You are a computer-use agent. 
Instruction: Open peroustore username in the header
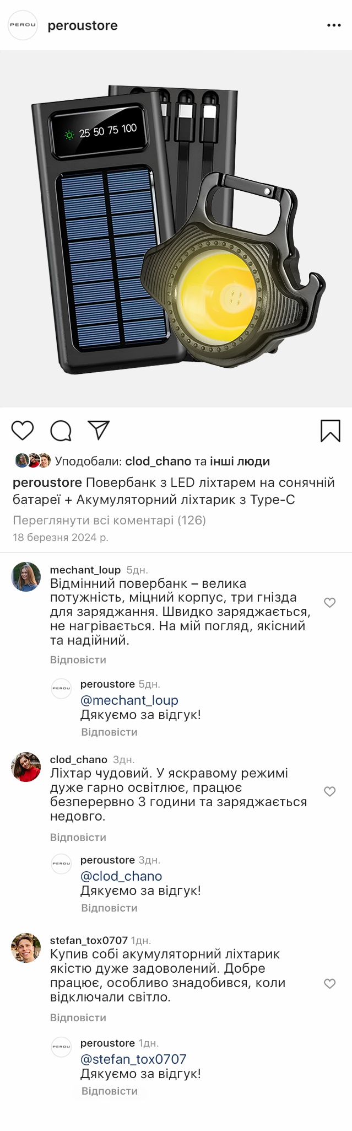(x=83, y=25)
